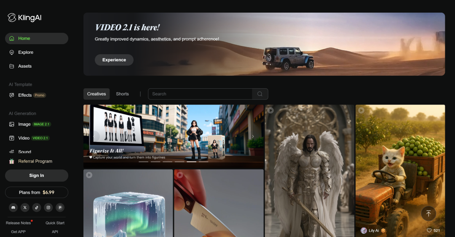
Task: Click the Home house icon
Action: 12,39
